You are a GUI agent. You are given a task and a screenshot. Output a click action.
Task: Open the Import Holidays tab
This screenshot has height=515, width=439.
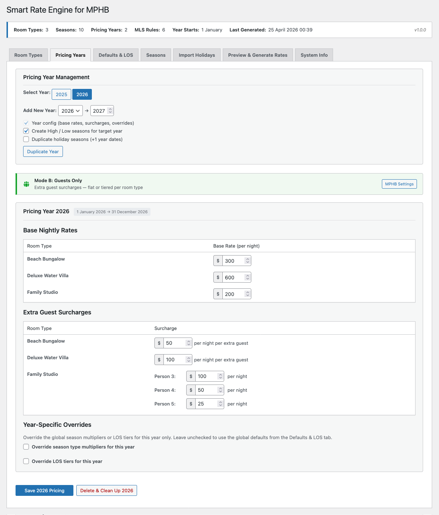(197, 55)
